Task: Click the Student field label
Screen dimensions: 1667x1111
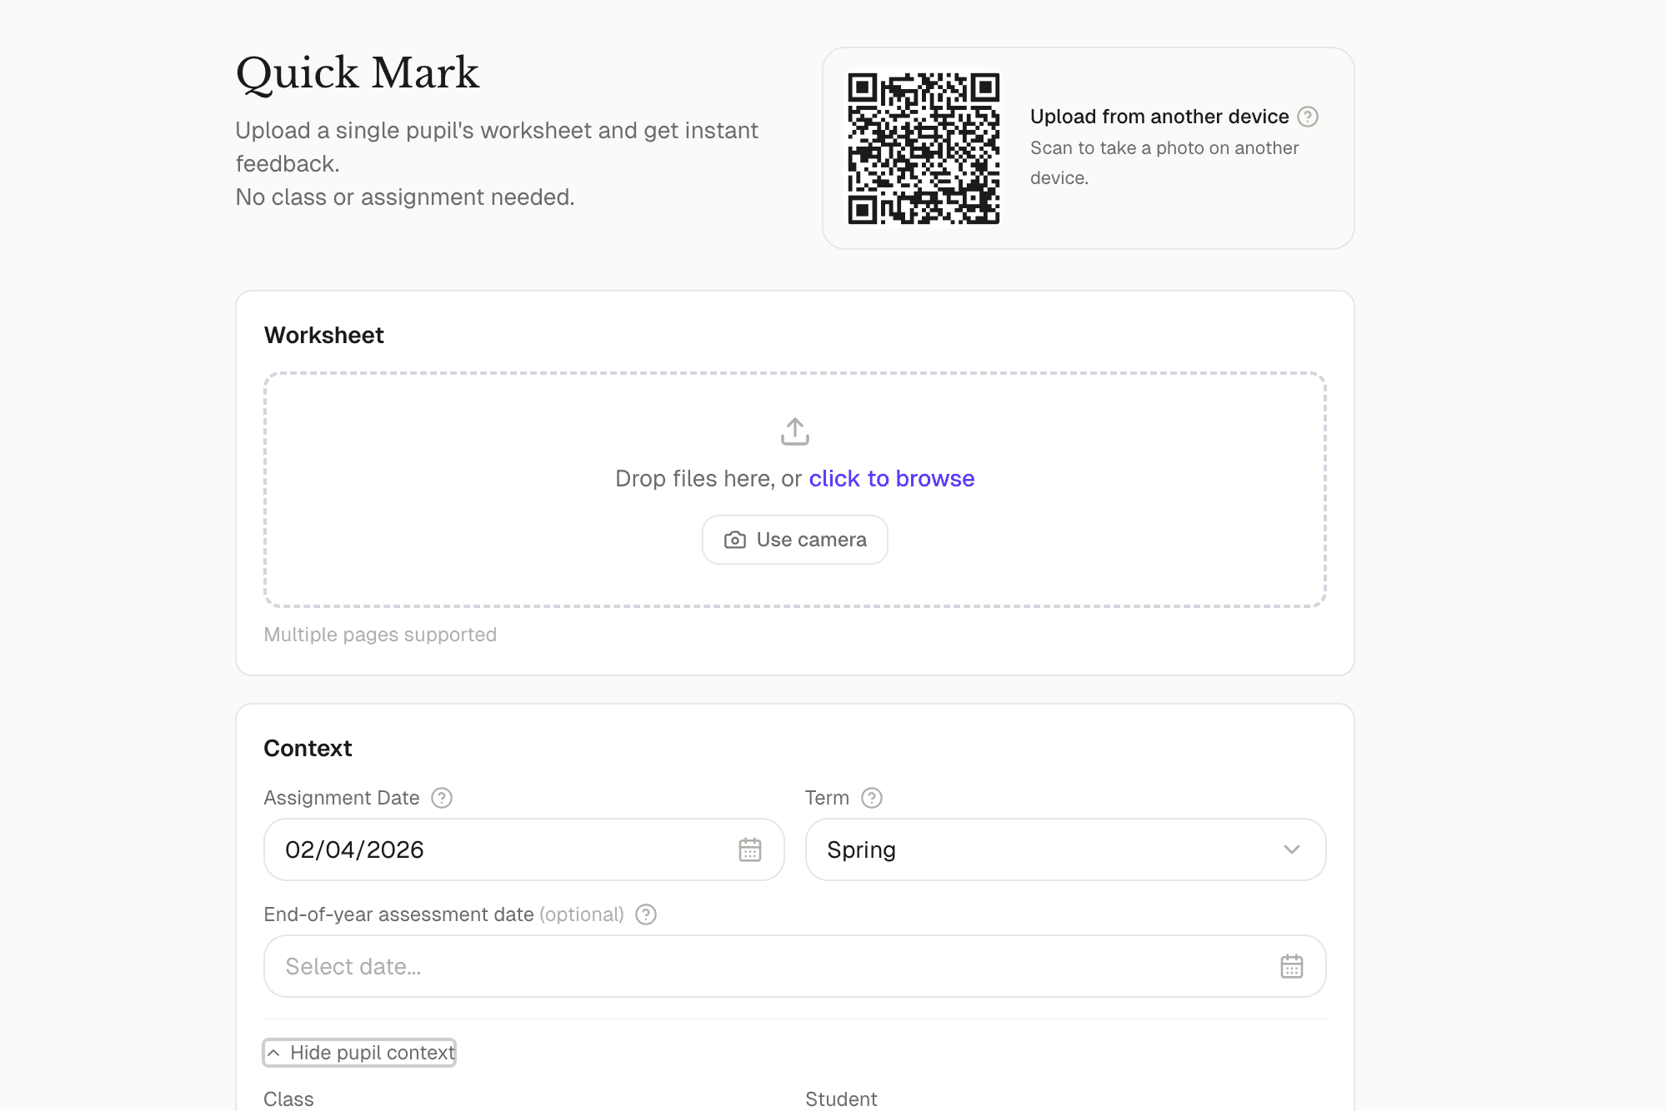Action: tap(840, 1099)
